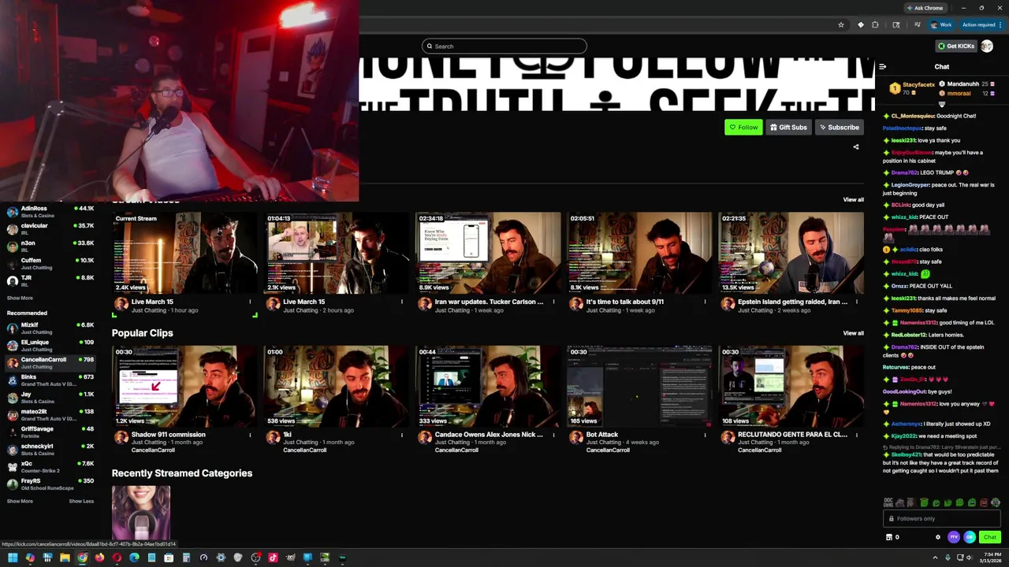
Task: Expand following list with Show more
Action: (x=20, y=298)
